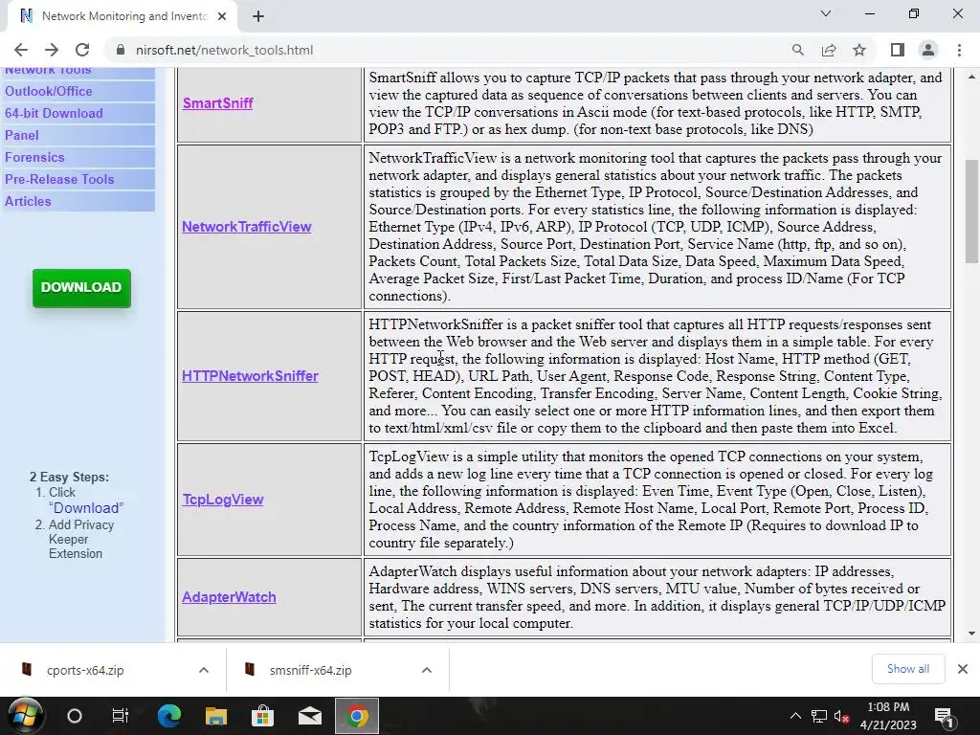980x735 pixels.
Task: Launch Microsoft Edge from taskbar
Action: [168, 716]
